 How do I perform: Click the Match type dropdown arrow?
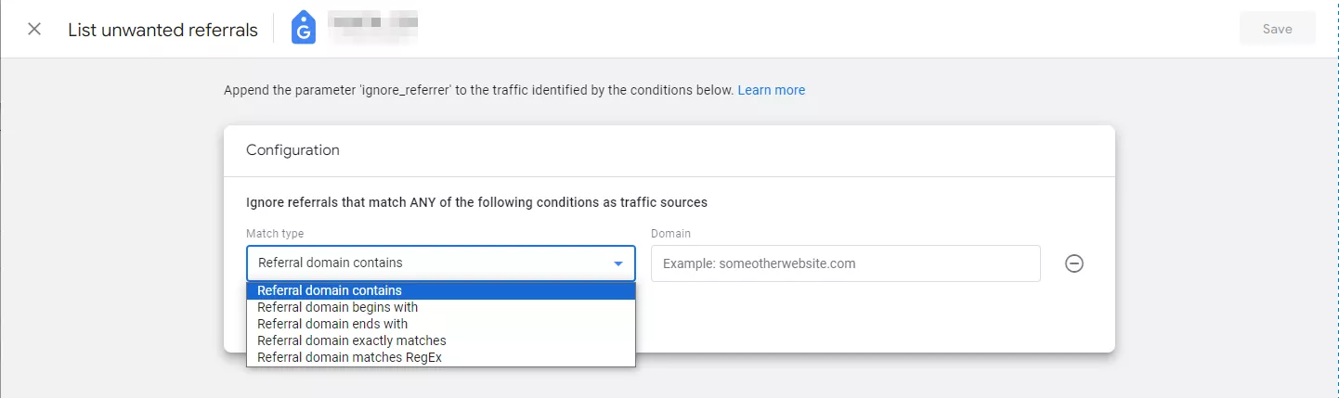click(618, 263)
